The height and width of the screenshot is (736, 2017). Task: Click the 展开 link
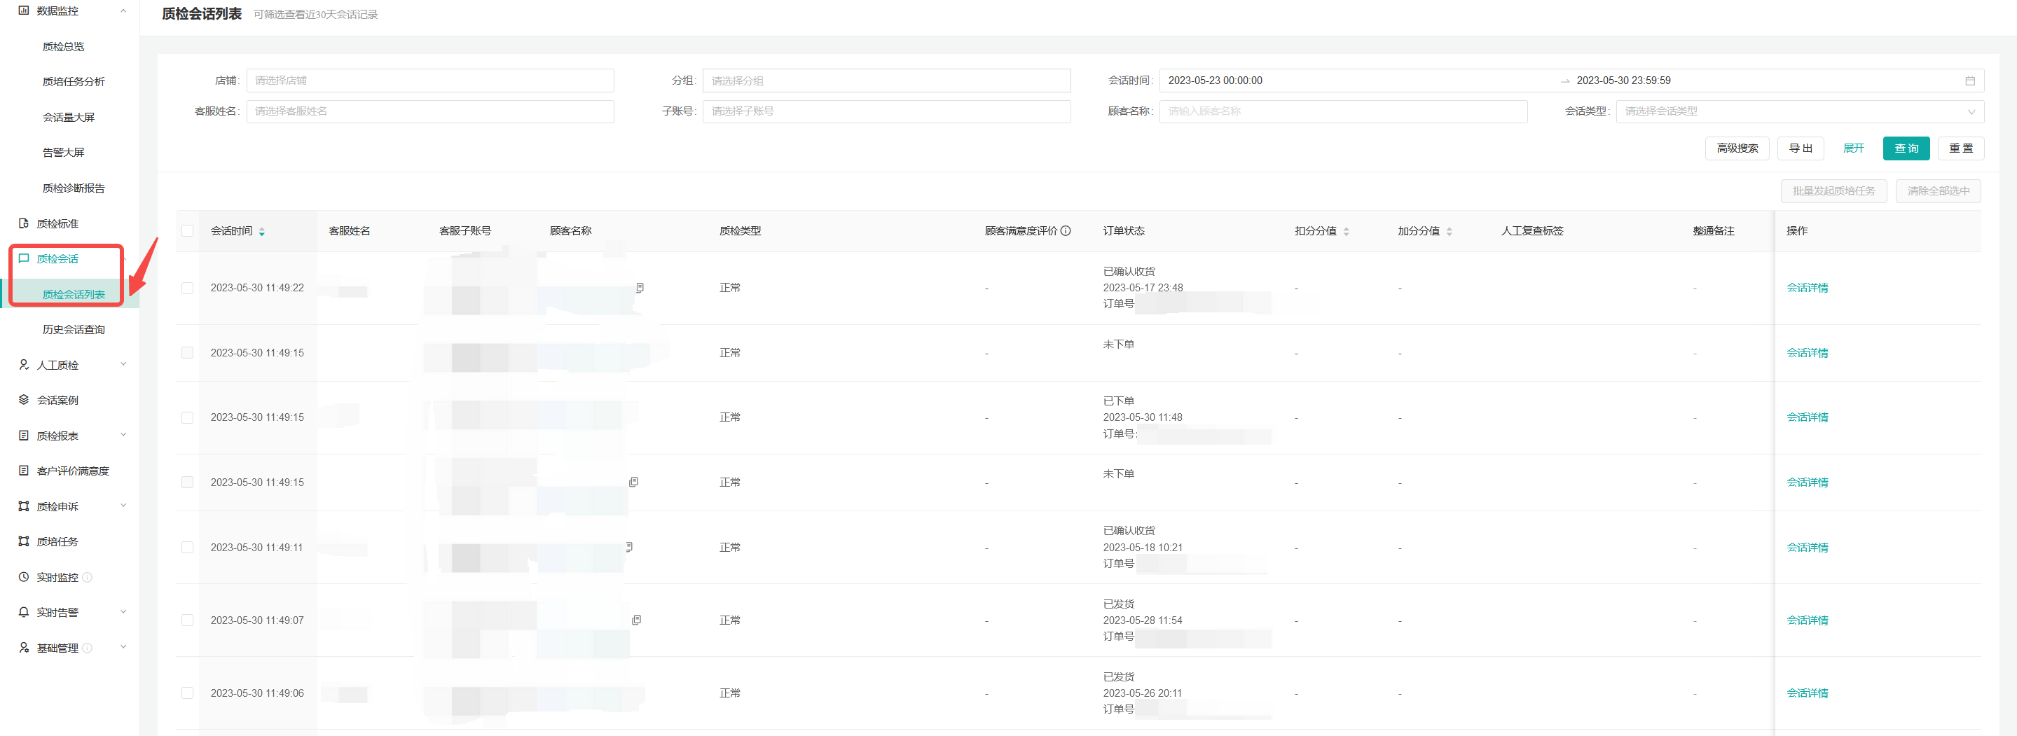[x=1853, y=148]
